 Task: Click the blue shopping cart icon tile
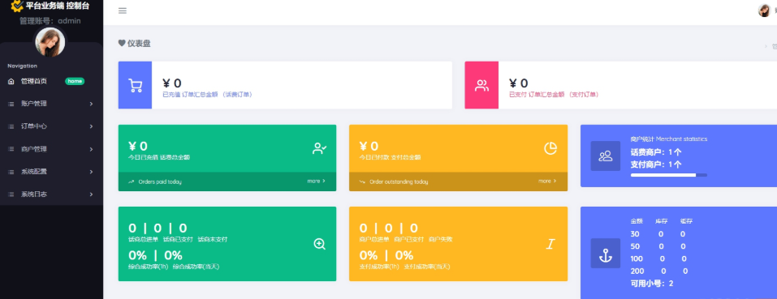coord(135,85)
